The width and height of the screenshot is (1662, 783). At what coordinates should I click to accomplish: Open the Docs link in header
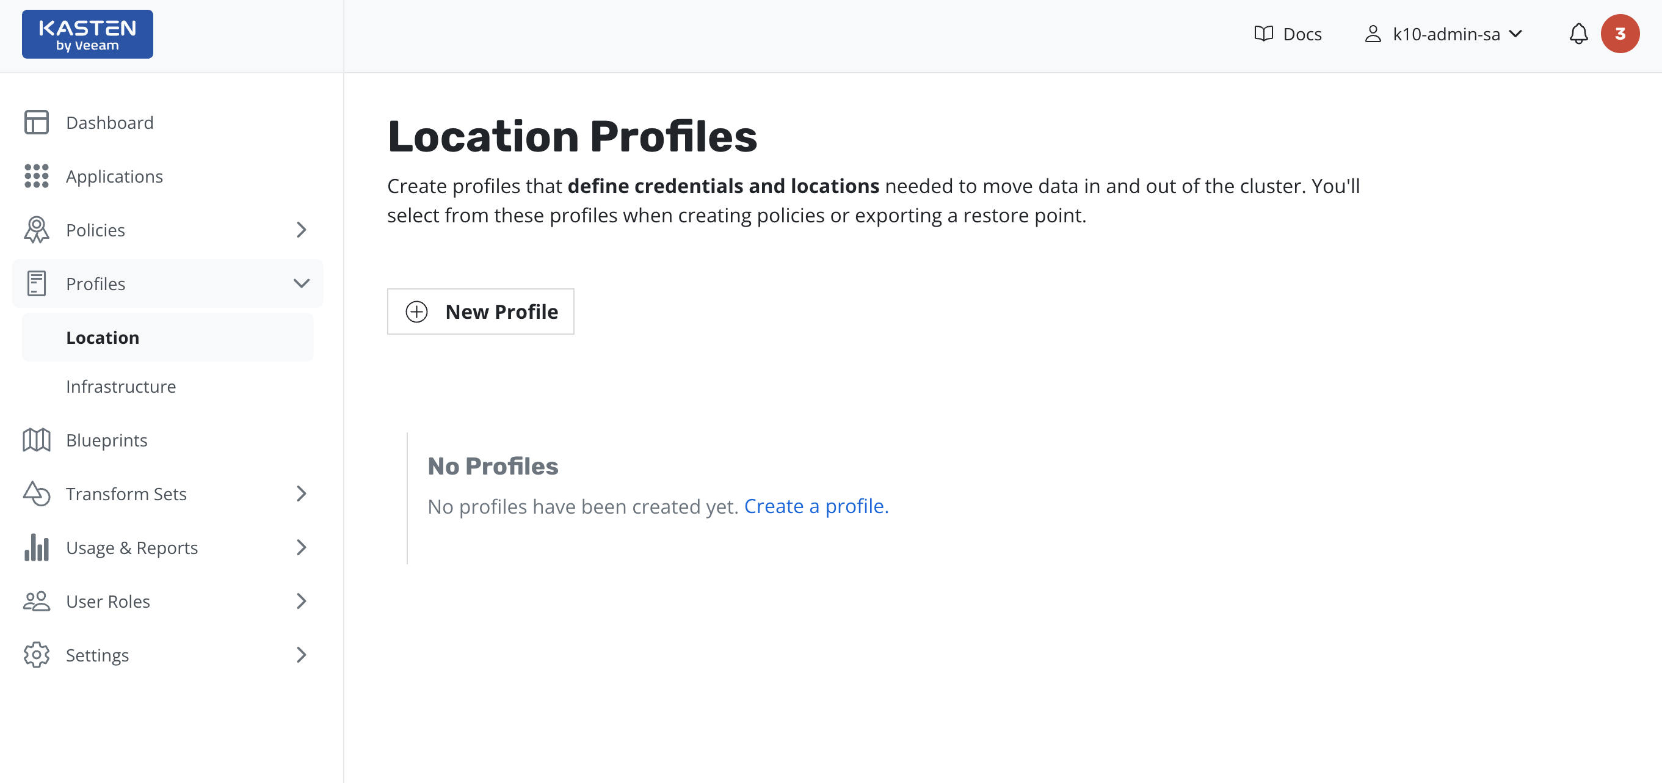(x=1288, y=34)
